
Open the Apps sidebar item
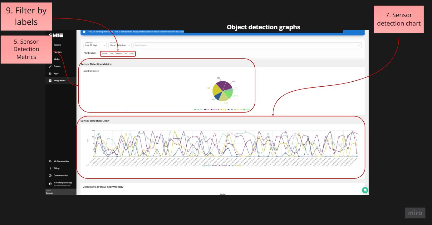click(56, 74)
